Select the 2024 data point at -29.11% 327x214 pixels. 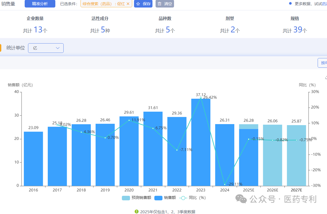pyautogui.click(x=225, y=184)
